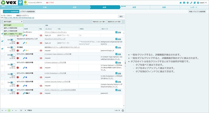Viewport: 209px width, 113px height.
Task: Click the red resend icon in row 595
Action: point(41,43)
